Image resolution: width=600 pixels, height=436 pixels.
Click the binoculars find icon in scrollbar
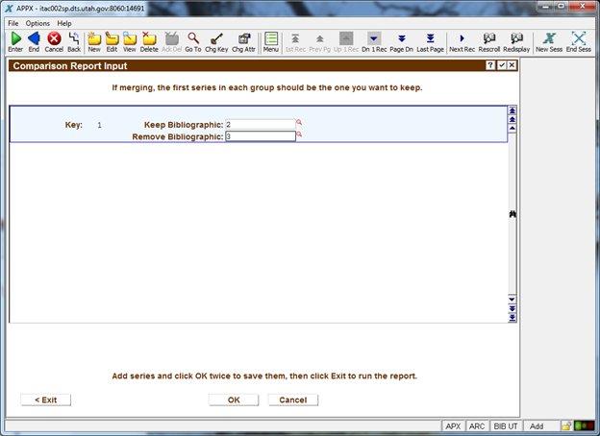[x=512, y=214]
